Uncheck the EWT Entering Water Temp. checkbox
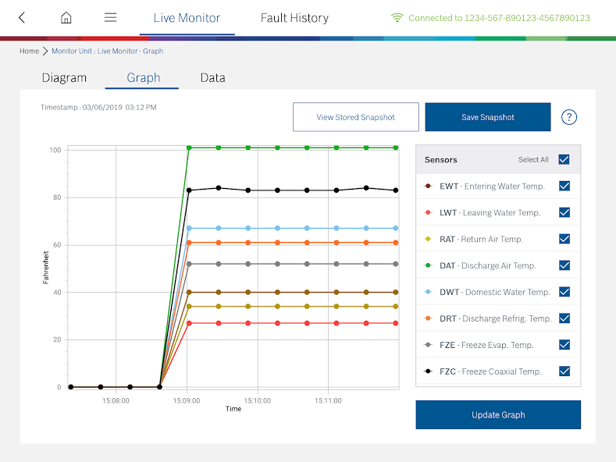 564,187
